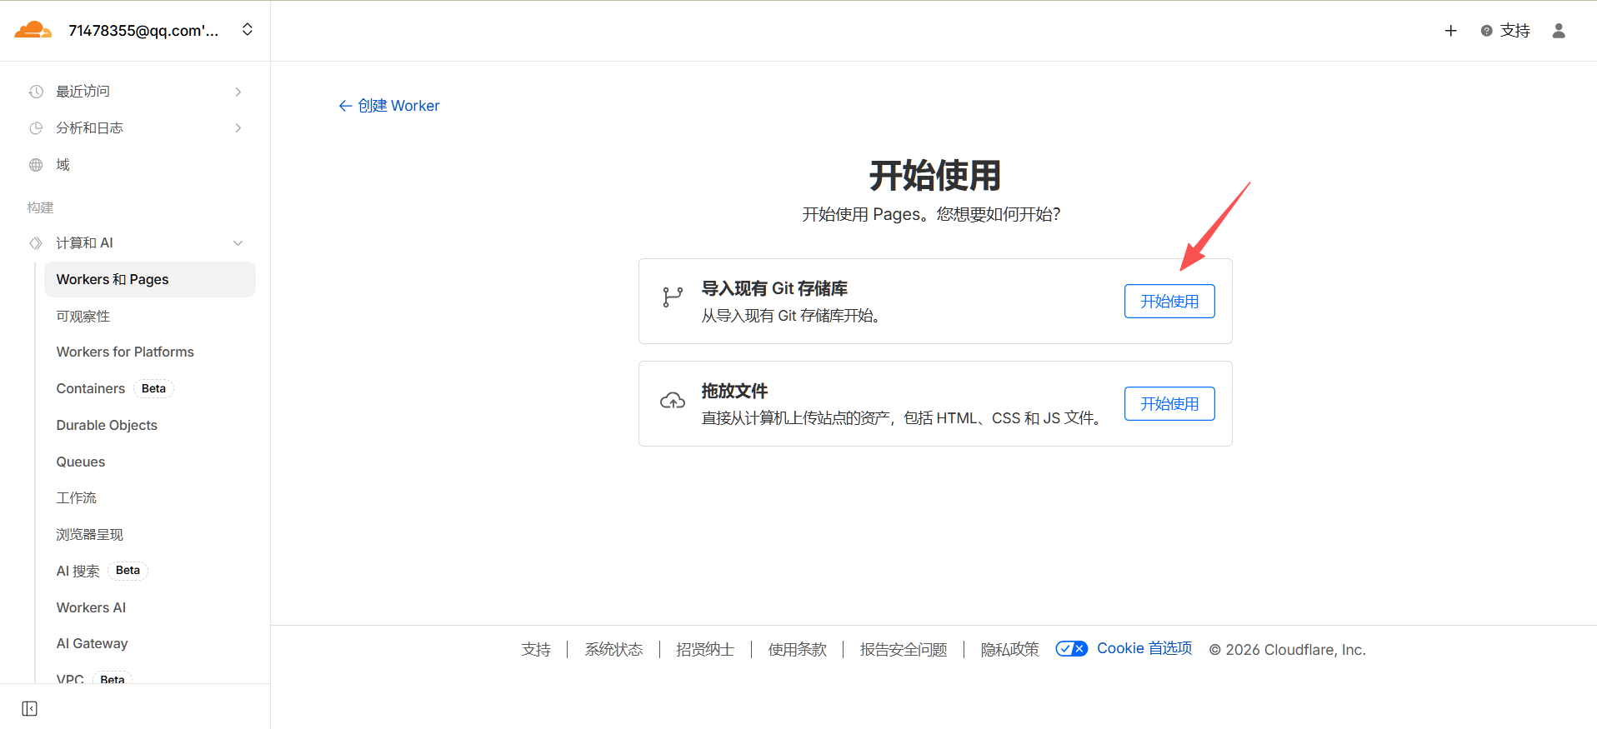Click the 分析和日志 chart icon
Image resolution: width=1597 pixels, height=729 pixels.
36,128
